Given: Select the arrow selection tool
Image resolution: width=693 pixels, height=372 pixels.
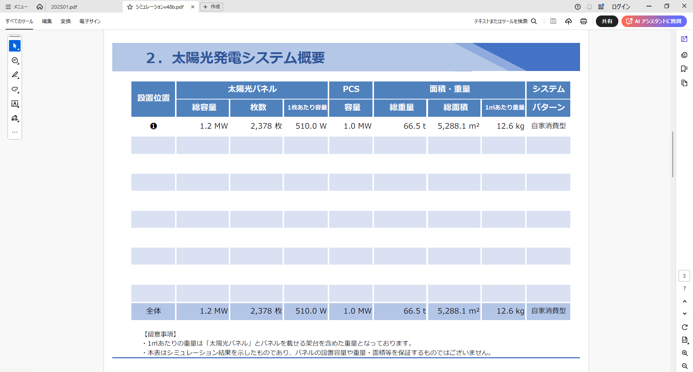Looking at the screenshot, I should point(15,46).
